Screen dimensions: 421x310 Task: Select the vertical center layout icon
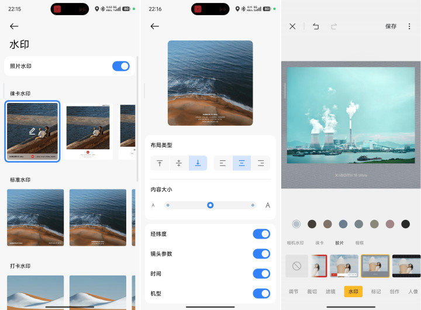[179, 163]
